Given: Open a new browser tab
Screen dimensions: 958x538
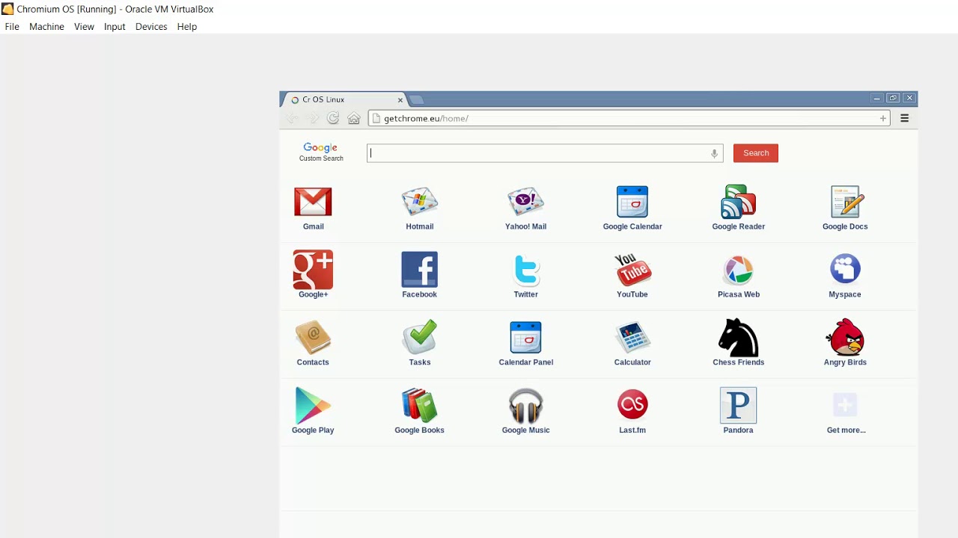Looking at the screenshot, I should pyautogui.click(x=417, y=99).
